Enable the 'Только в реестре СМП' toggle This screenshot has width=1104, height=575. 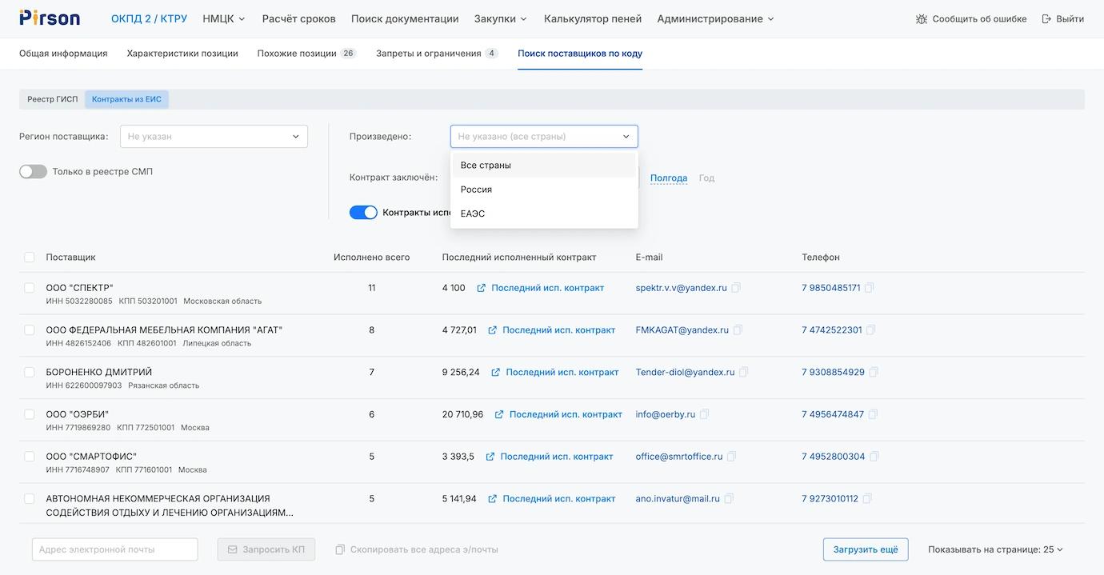(33, 172)
